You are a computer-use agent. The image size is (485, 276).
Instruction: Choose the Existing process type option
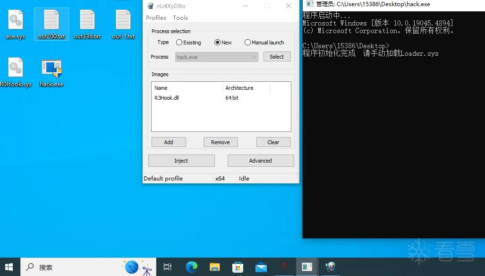pos(188,43)
